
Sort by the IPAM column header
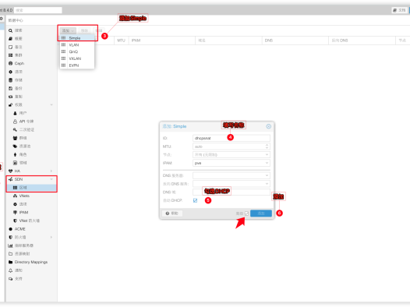click(x=162, y=41)
